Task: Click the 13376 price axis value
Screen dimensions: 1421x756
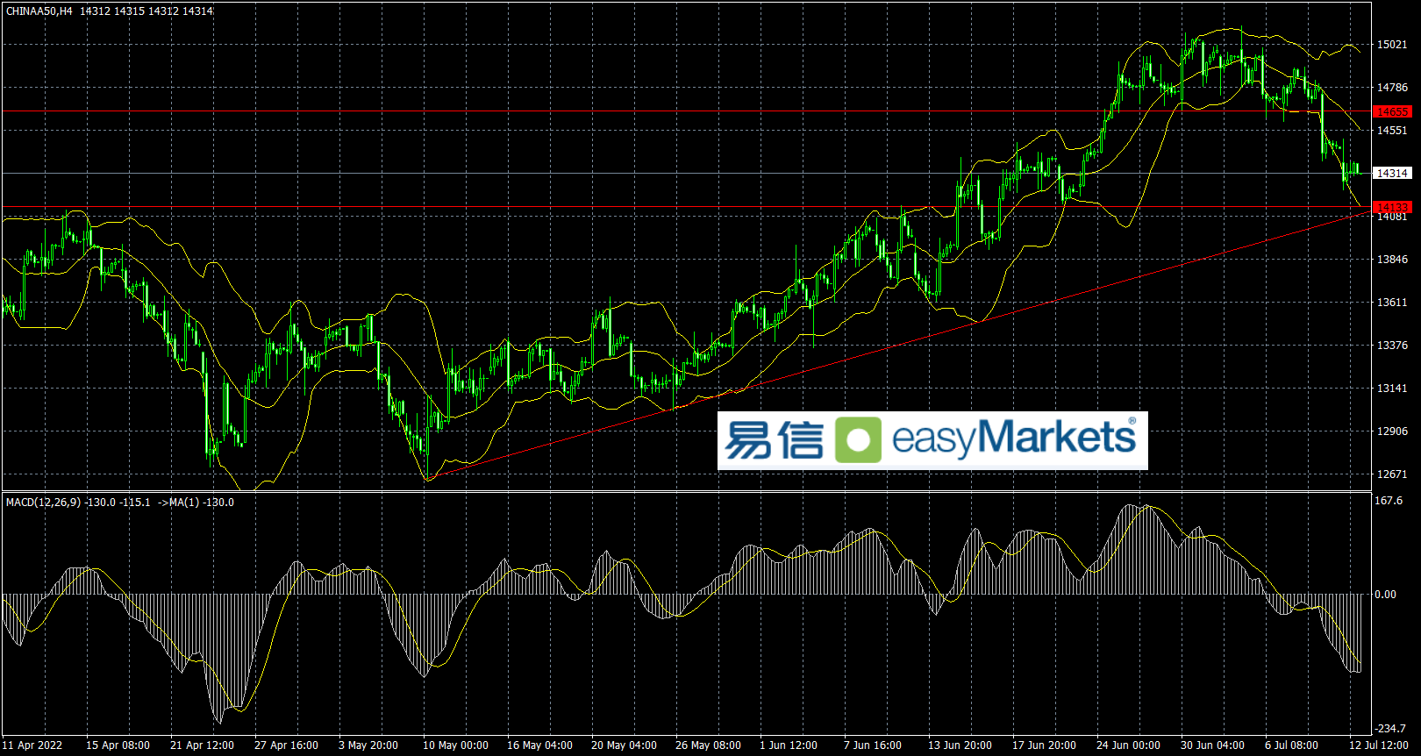Action: [x=1392, y=346]
